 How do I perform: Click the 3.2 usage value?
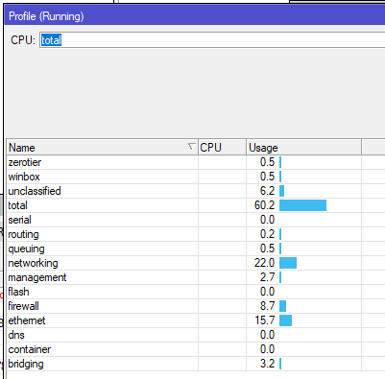click(267, 364)
